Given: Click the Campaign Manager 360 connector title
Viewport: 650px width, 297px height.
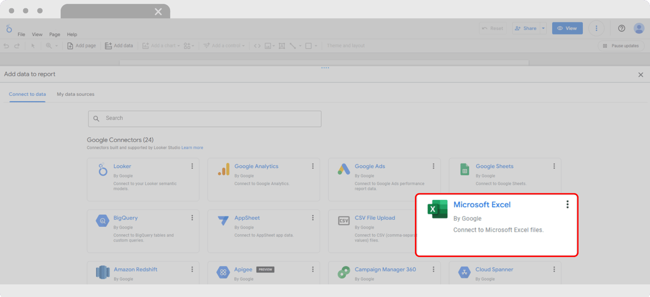Looking at the screenshot, I should [x=385, y=270].
